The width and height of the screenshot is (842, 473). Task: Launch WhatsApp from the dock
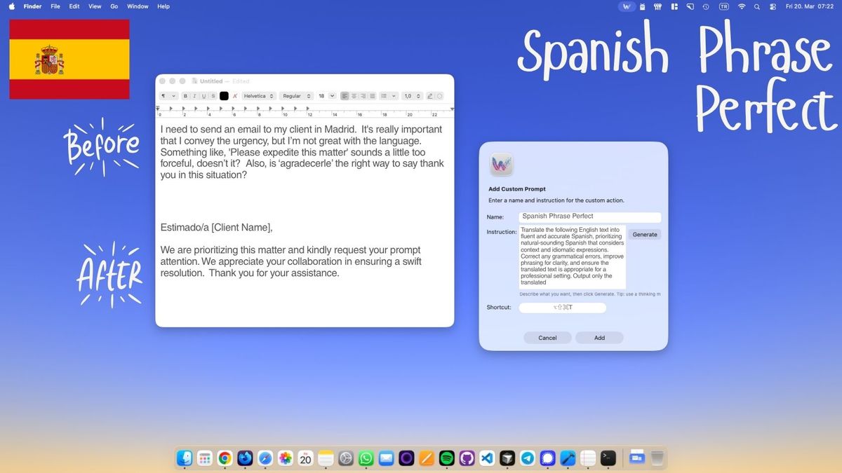pos(366,458)
